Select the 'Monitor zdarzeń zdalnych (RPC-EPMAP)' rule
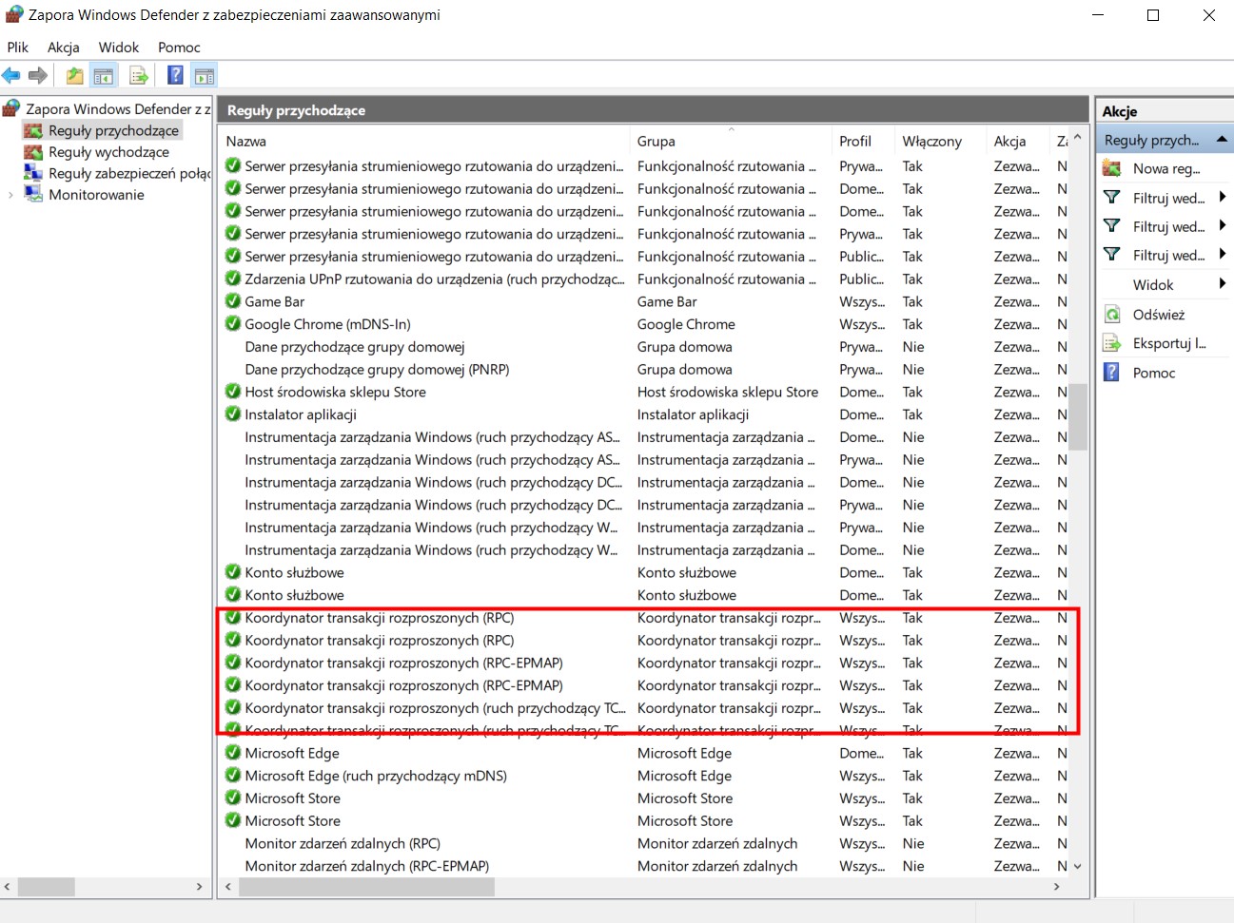Screen dimensions: 1234x923 [x=366, y=866]
